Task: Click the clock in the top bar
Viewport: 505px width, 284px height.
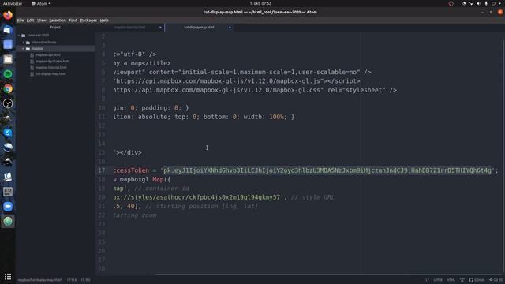Action: tap(260, 3)
